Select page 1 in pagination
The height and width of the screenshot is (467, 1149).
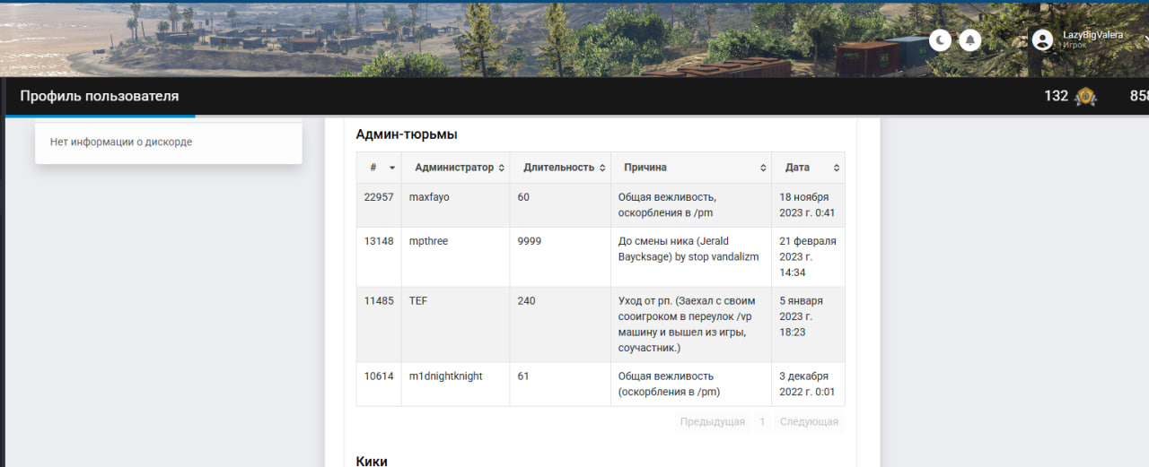pyautogui.click(x=762, y=421)
